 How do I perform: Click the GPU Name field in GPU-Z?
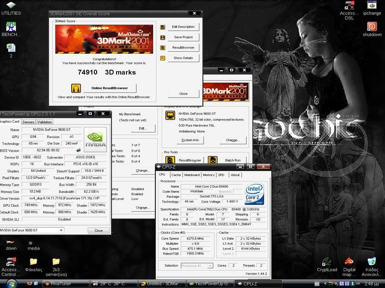[x=51, y=130]
